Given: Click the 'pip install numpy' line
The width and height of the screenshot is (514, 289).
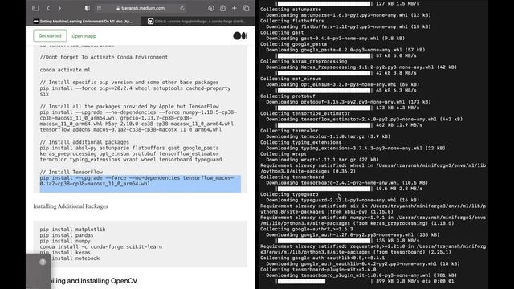Looking at the screenshot, I should click(65, 241).
